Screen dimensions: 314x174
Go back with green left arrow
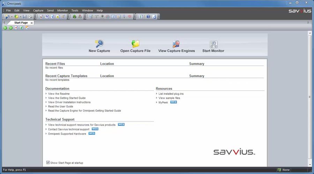coord(5,28)
